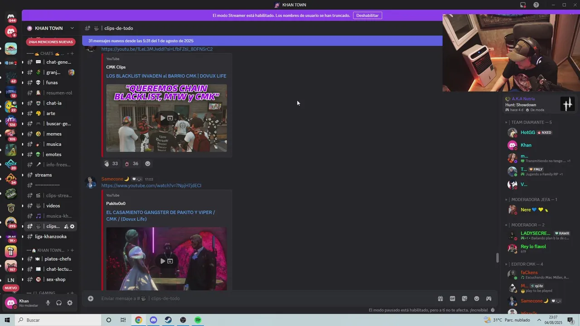Open Samecone author name in chat
This screenshot has height=326, width=580.
click(112, 179)
